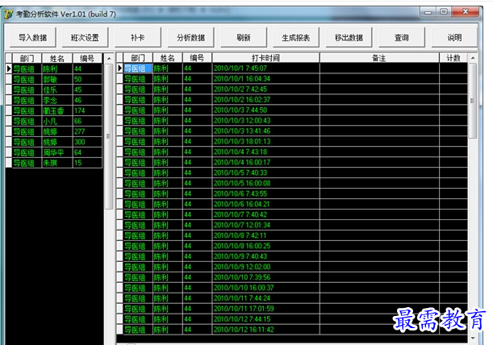The height and width of the screenshot is (345, 493).
Task: Open the 查询 query button
Action: click(402, 38)
